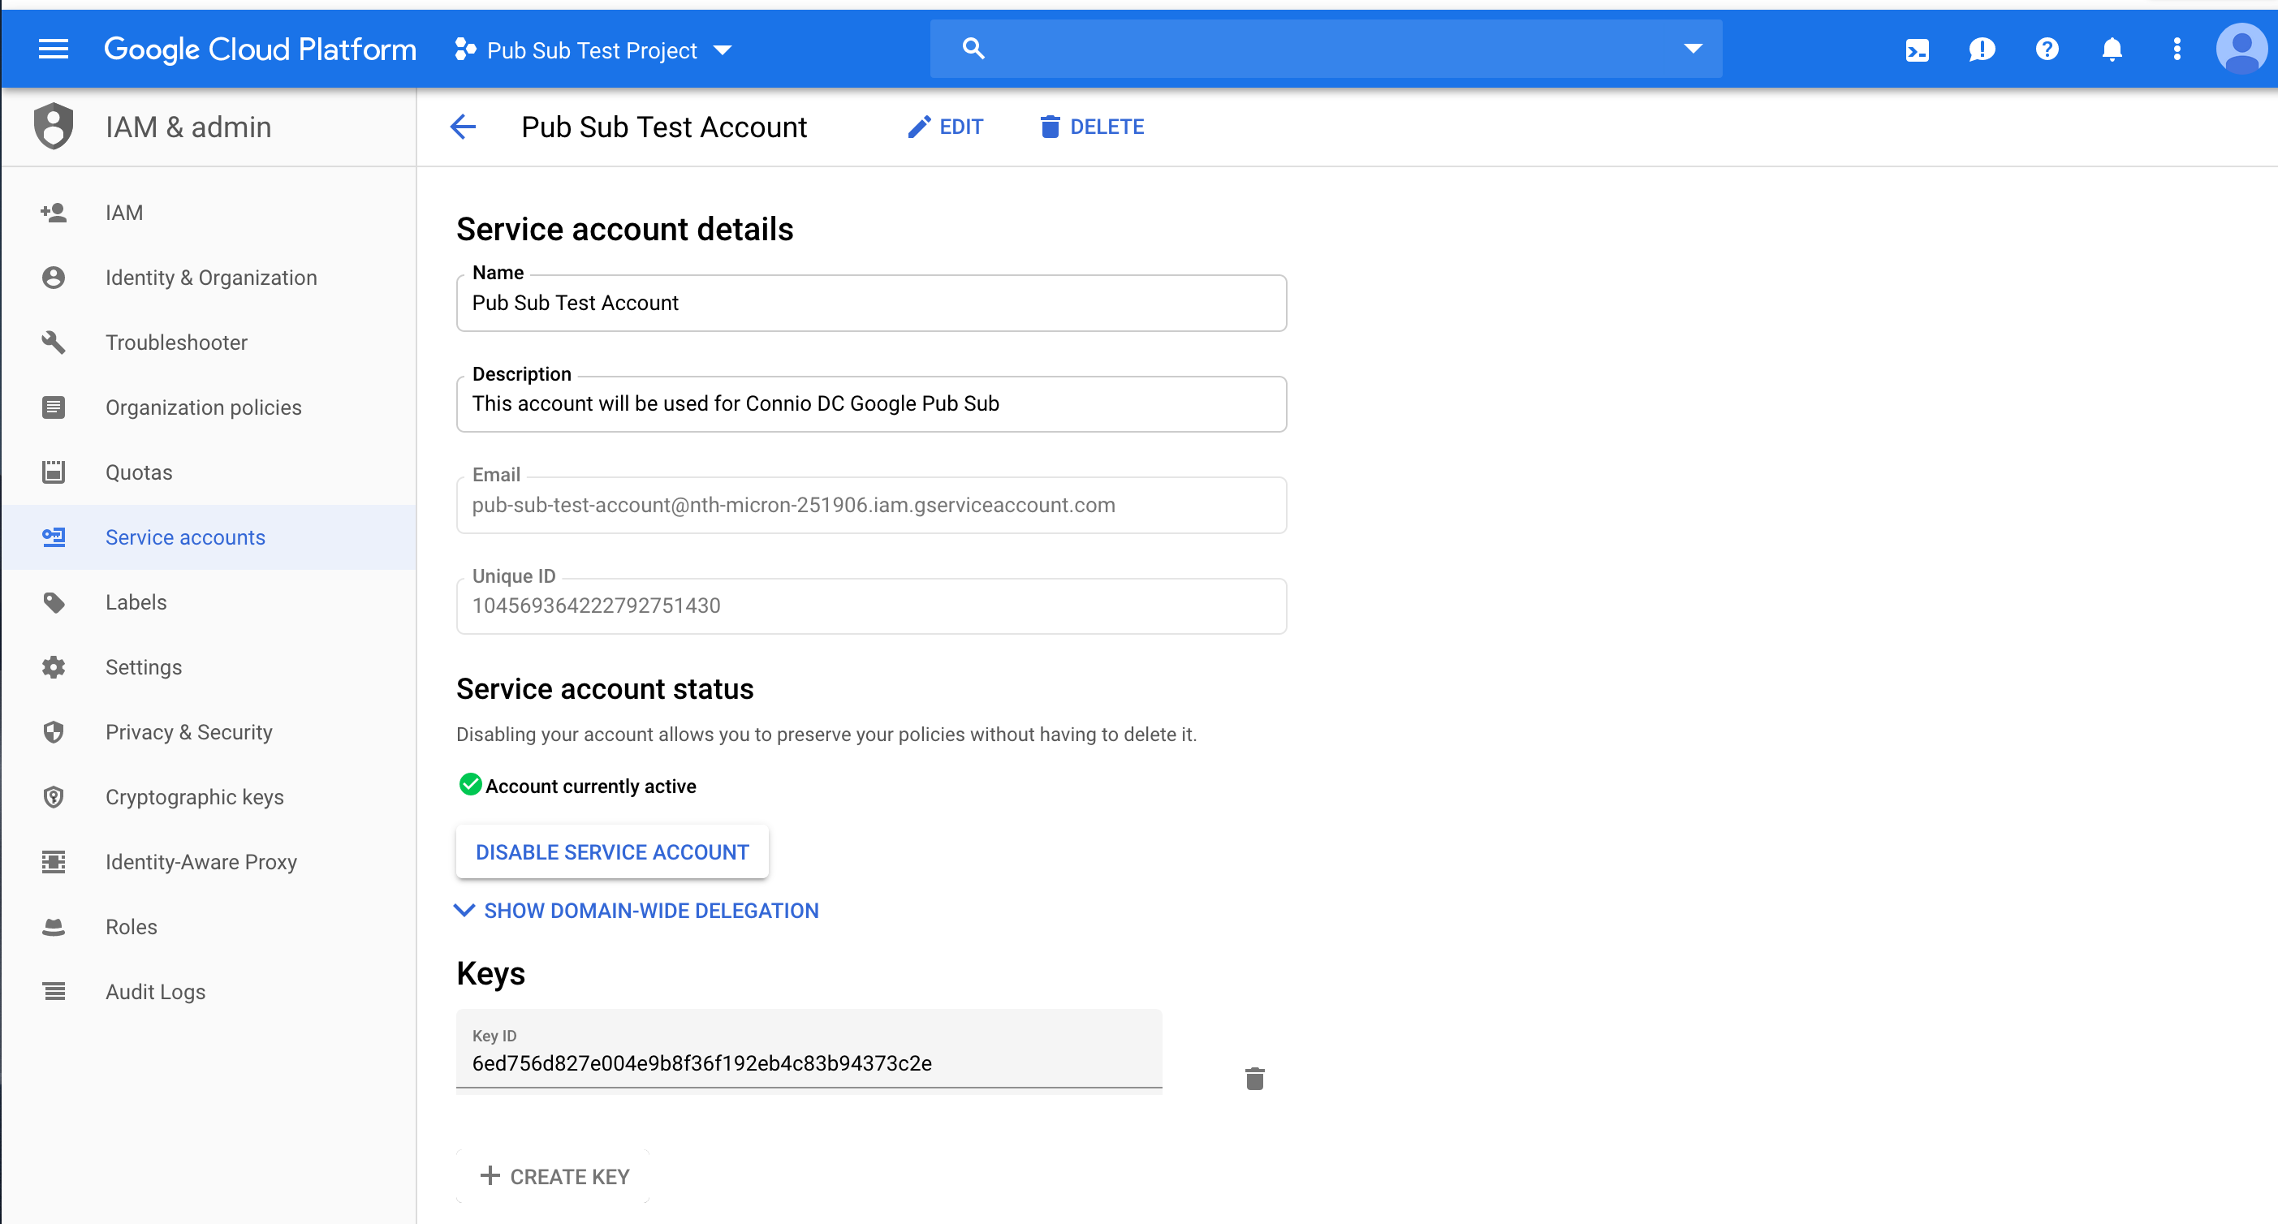
Task: Open the three-dot settings menu
Action: pyautogui.click(x=2177, y=50)
